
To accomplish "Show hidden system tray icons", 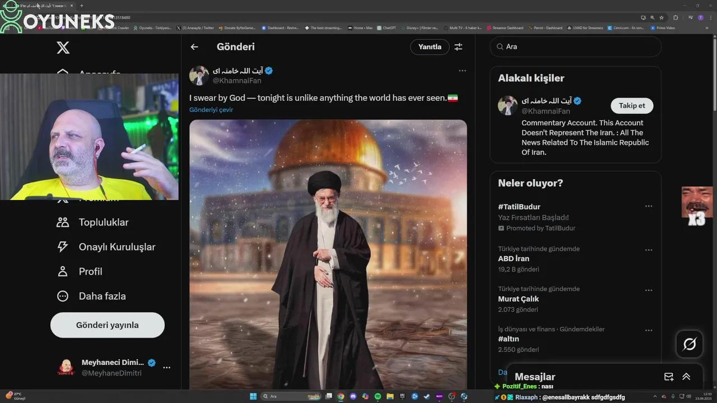I will (655, 396).
